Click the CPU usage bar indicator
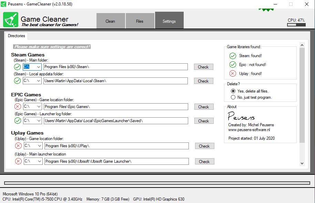The height and width of the screenshot is (203, 315). point(296,25)
